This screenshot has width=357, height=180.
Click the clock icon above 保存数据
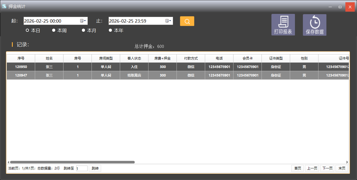click(x=314, y=21)
